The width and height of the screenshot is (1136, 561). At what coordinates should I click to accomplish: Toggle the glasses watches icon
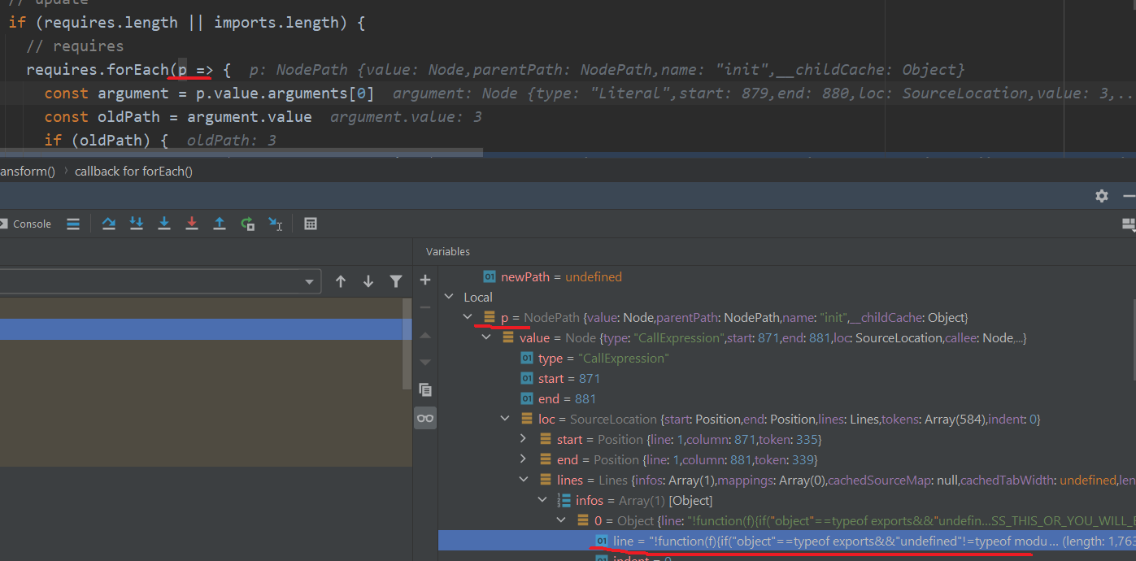pyautogui.click(x=424, y=418)
